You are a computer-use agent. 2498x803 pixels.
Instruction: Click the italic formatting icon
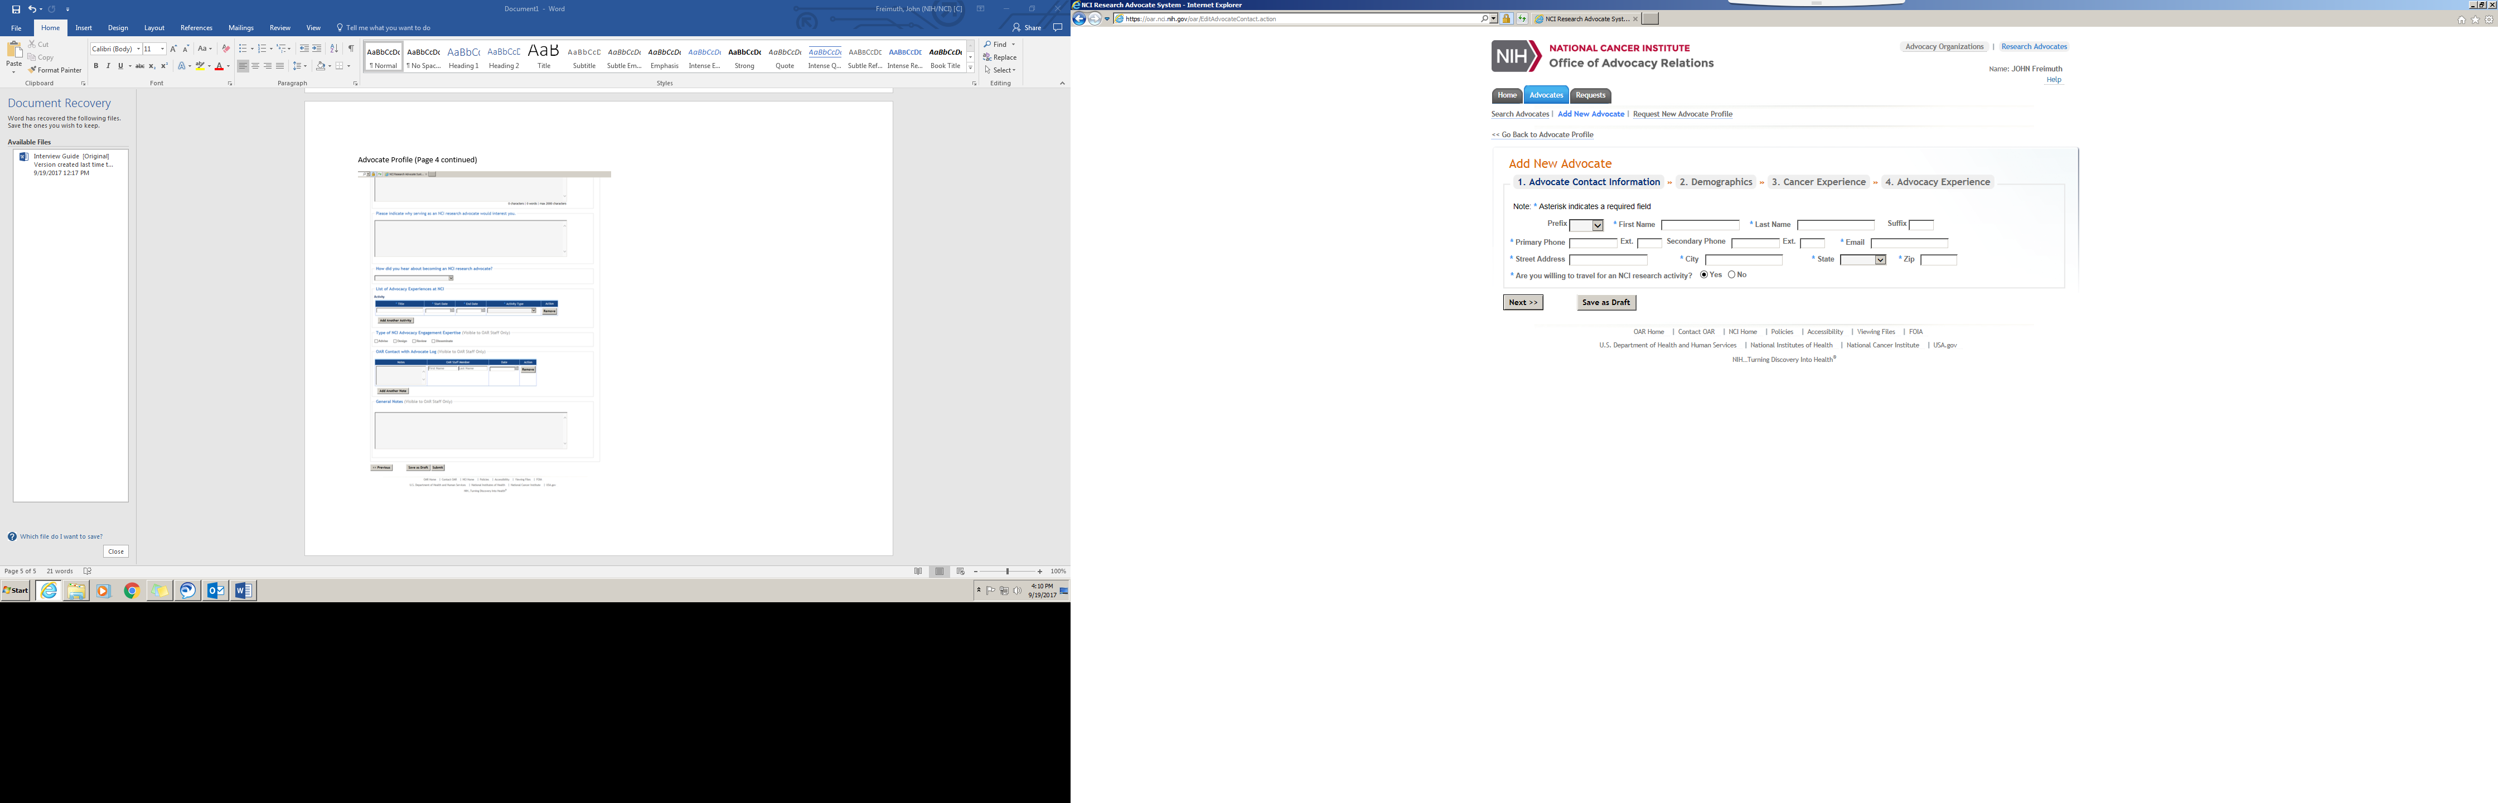(x=108, y=66)
